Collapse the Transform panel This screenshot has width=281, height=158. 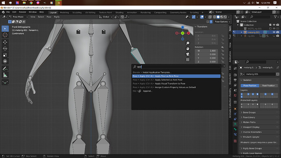[202, 26]
